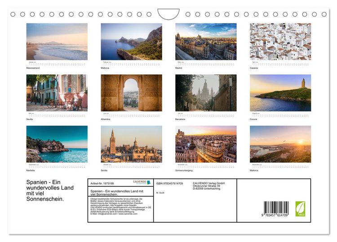Click "Mallorca" caption under harbor sunset photo
This screenshot has width=337, height=242.
tap(254, 170)
